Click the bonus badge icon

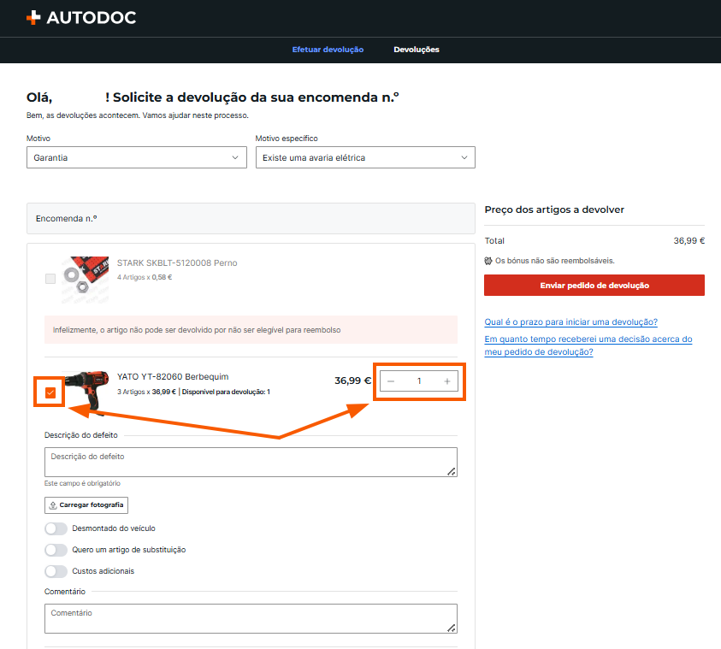(488, 261)
